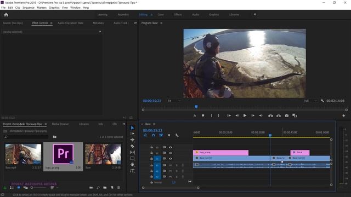Open the Markers menu
The height and width of the screenshot is (197, 351).
(x=42, y=8)
